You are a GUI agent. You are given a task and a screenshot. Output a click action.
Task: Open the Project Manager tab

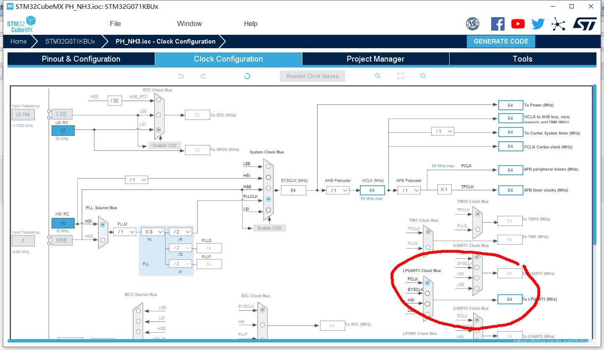tap(375, 59)
